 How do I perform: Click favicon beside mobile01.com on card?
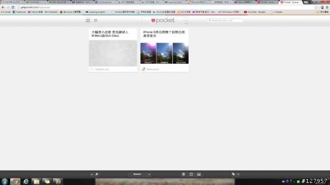tap(92, 69)
